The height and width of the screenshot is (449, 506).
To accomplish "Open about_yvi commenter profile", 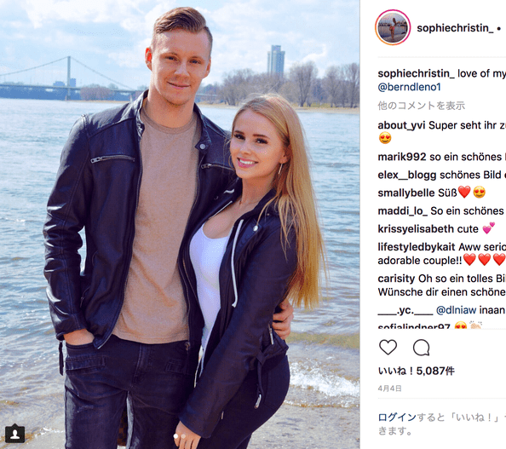I will 401,125.
